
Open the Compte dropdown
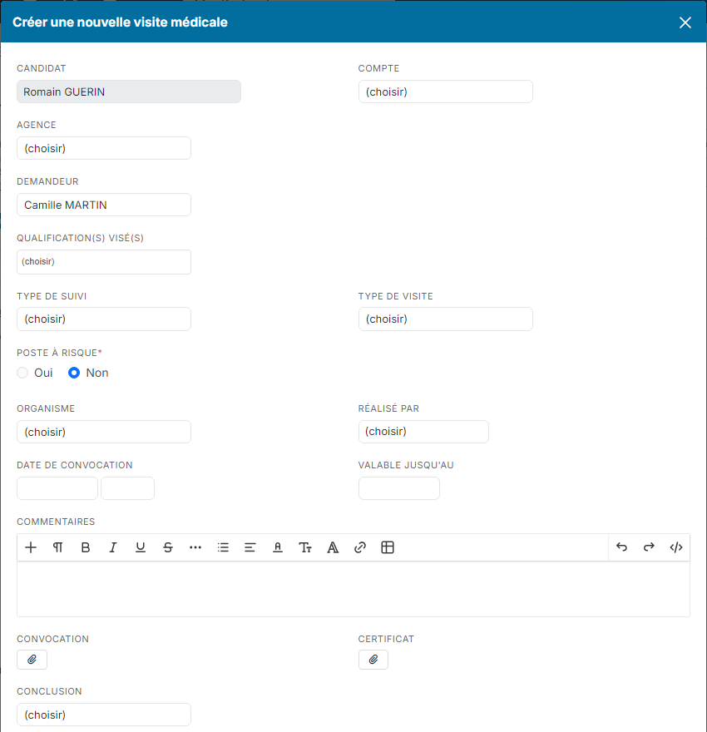[x=446, y=91]
